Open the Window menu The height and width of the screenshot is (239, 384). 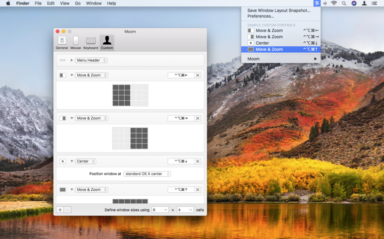pyautogui.click(x=94, y=3)
